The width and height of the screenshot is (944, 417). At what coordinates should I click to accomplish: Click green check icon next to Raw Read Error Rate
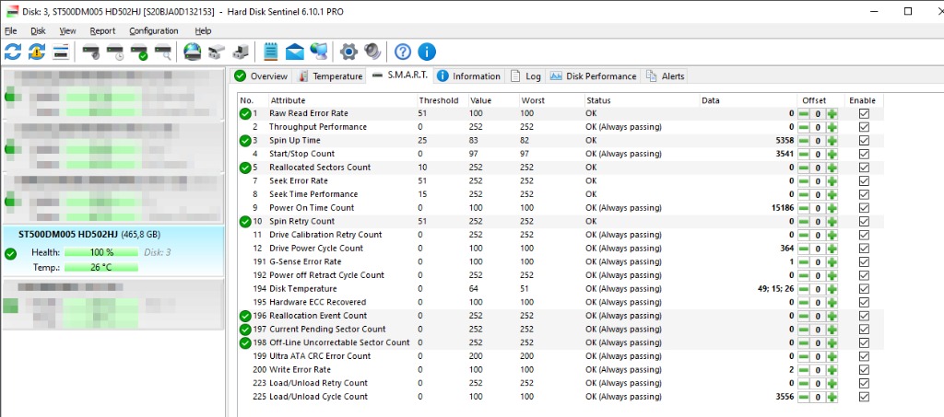[245, 113]
